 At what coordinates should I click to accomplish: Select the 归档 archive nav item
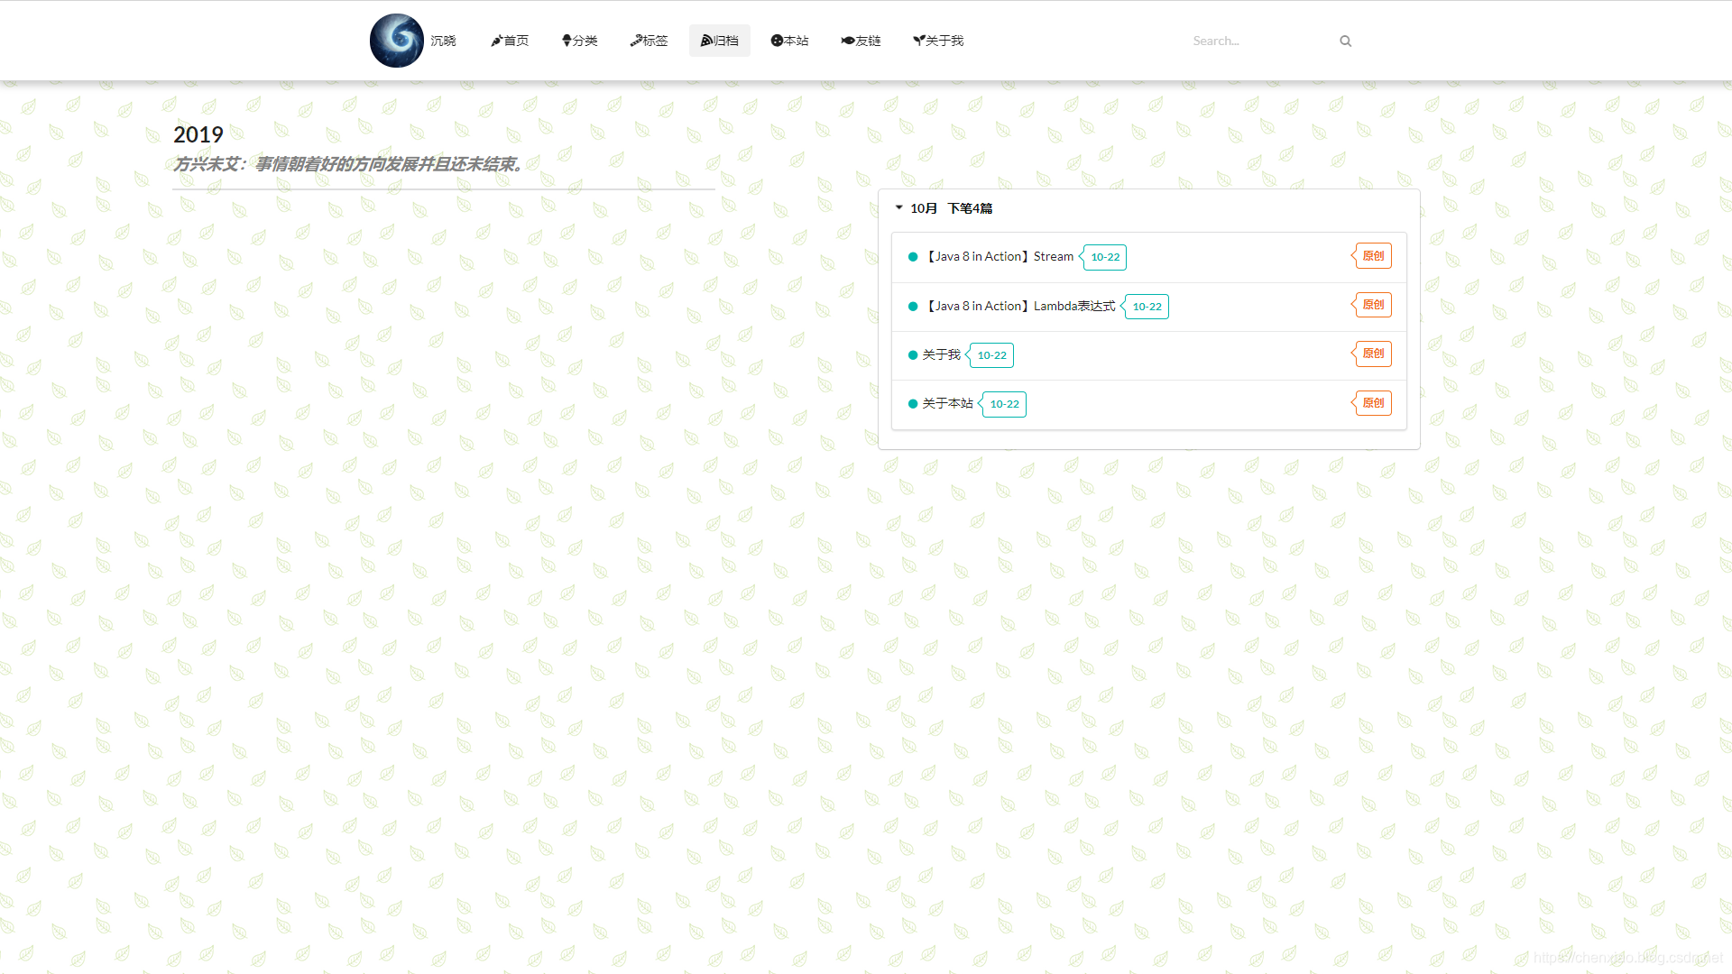click(x=719, y=41)
